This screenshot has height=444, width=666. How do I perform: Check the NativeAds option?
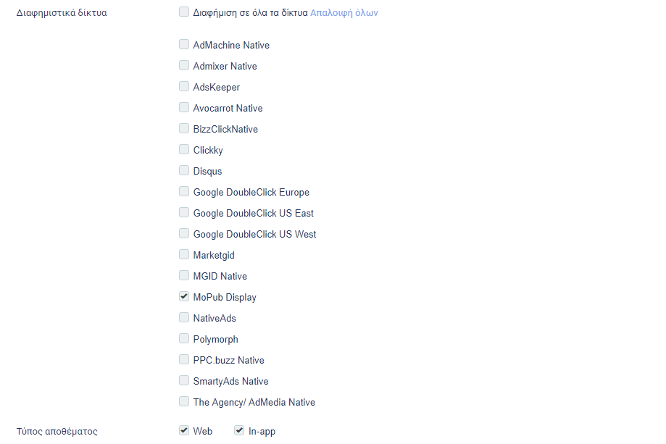point(184,317)
